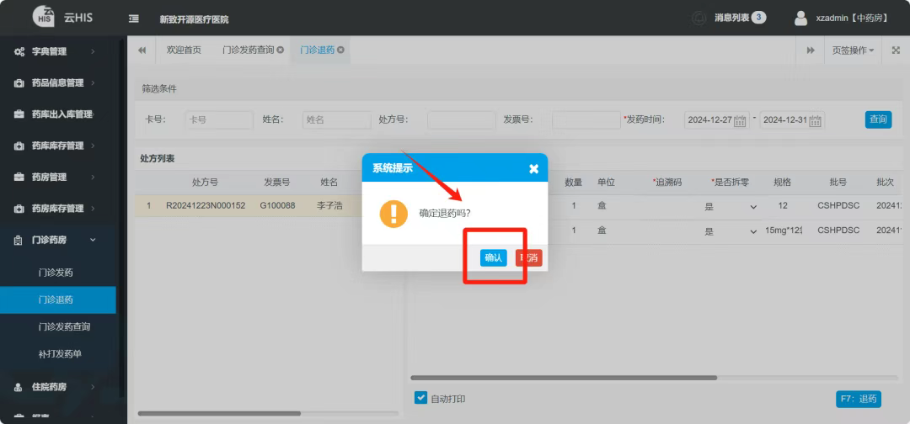Click the 药房管理 briefcase icon
The height and width of the screenshot is (424, 910).
pyautogui.click(x=19, y=177)
